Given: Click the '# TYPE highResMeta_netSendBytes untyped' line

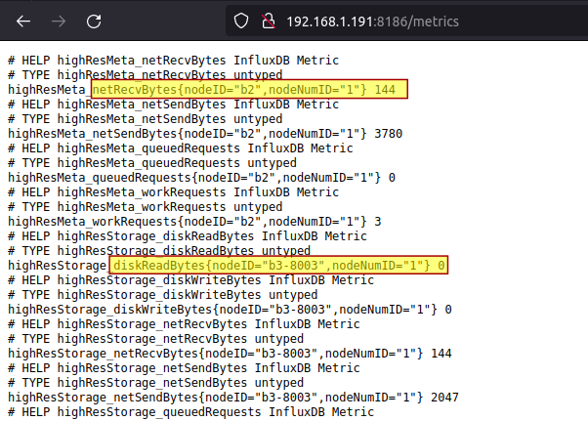Looking at the screenshot, I should pyautogui.click(x=146, y=119).
